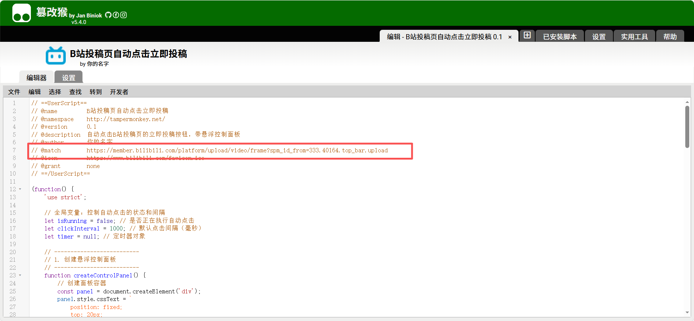Viewport: 694px width, 321px height.
Task: Open the 查找 menu
Action: click(x=75, y=92)
